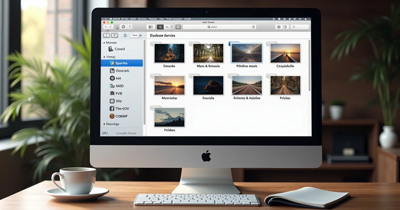The height and width of the screenshot is (210, 400).
Task: Click the Ooteck sidebar folder icon
Action: [112, 71]
